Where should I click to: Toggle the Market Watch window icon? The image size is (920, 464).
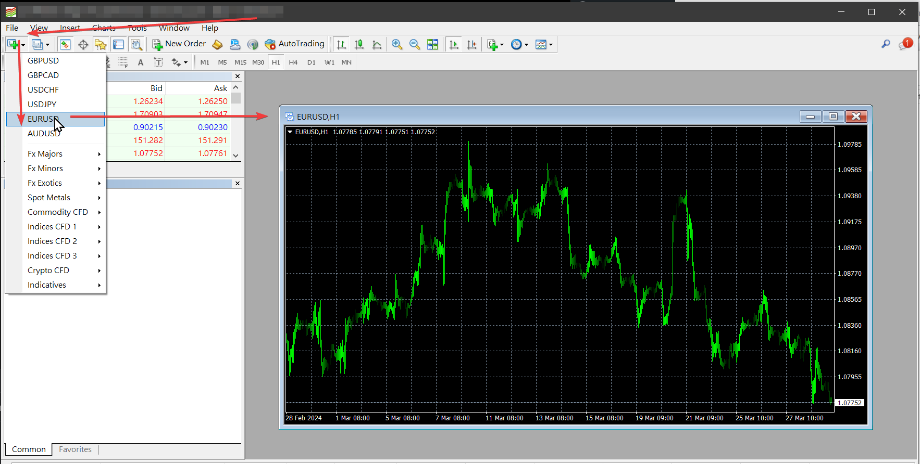pyautogui.click(x=65, y=44)
